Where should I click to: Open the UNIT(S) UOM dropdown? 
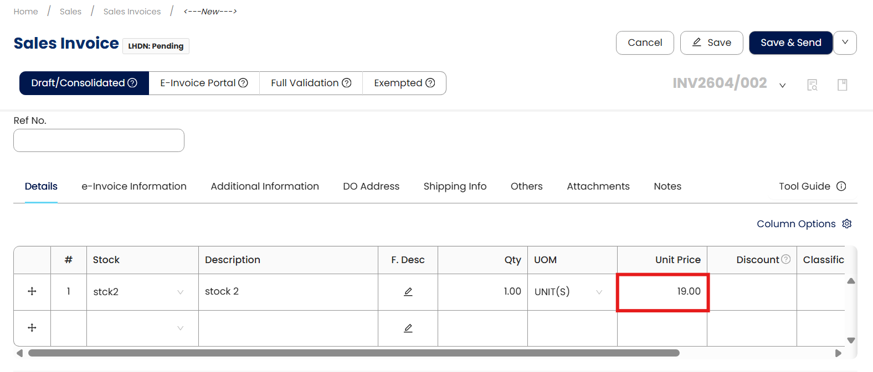(599, 292)
